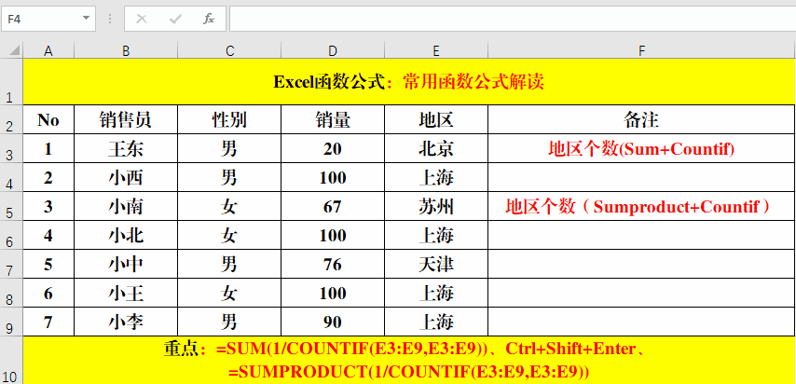Click the sales value '67' cell
This screenshot has width=796, height=384.
pos(333,206)
